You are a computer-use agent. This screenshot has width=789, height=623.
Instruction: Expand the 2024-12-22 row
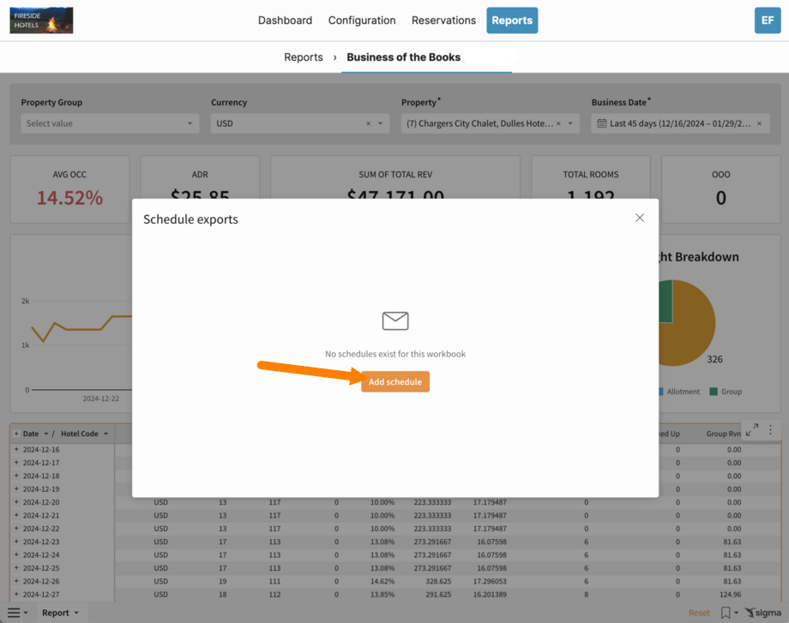[16, 529]
